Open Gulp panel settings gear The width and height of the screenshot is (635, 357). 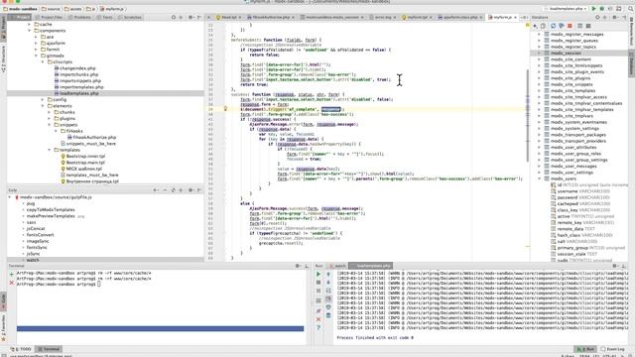190,189
